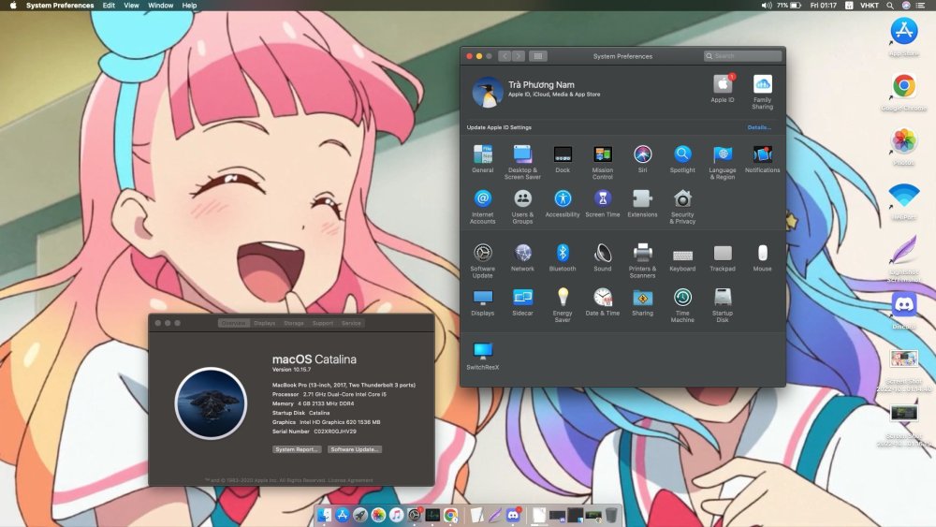The height and width of the screenshot is (527, 936).
Task: Open App Store desktop shortcut
Action: 904,37
